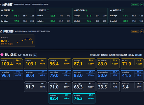
Task: Click the $9.3 price on Terra ultra card
Action: pyautogui.click(x=18, y=72)
